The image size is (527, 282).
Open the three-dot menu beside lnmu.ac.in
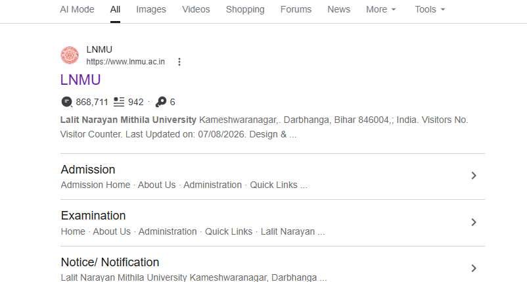point(179,62)
